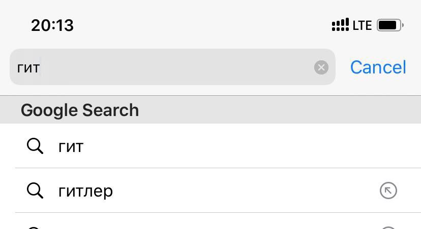
Task: Click partially visible third suggestion's arrow icon
Action: (388, 227)
